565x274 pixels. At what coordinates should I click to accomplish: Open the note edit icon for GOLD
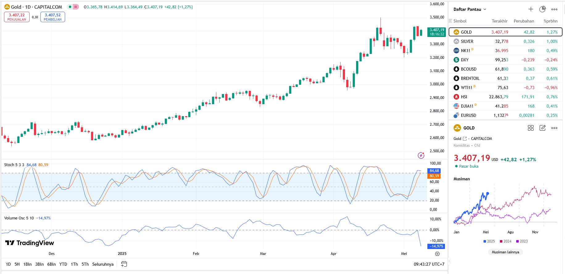point(542,128)
